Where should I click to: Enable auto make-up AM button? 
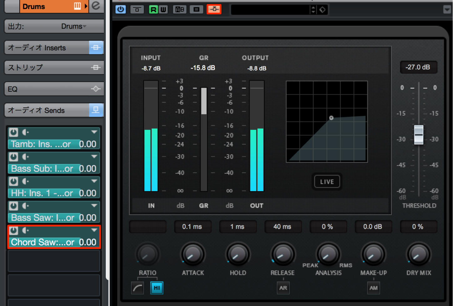coord(374,288)
